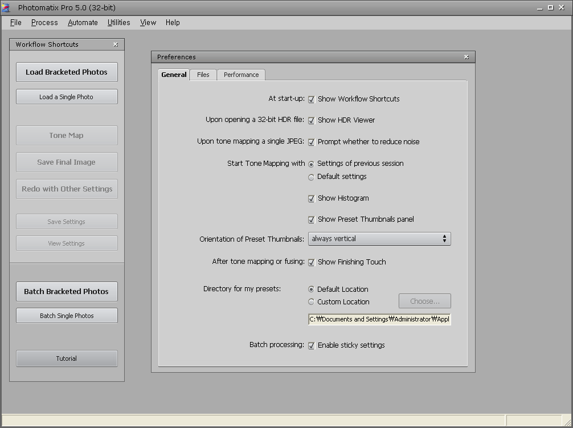Close the Workflow Shortcuts panel
The height and width of the screenshot is (428, 573).
pyautogui.click(x=116, y=44)
